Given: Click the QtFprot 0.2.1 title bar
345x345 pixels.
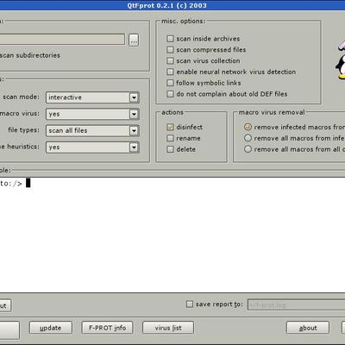Looking at the screenshot, I should (172, 5).
